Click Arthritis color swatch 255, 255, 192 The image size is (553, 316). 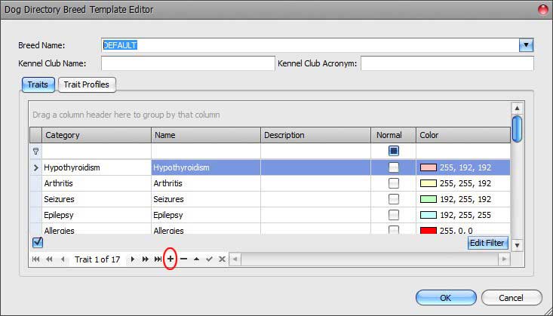coord(429,183)
